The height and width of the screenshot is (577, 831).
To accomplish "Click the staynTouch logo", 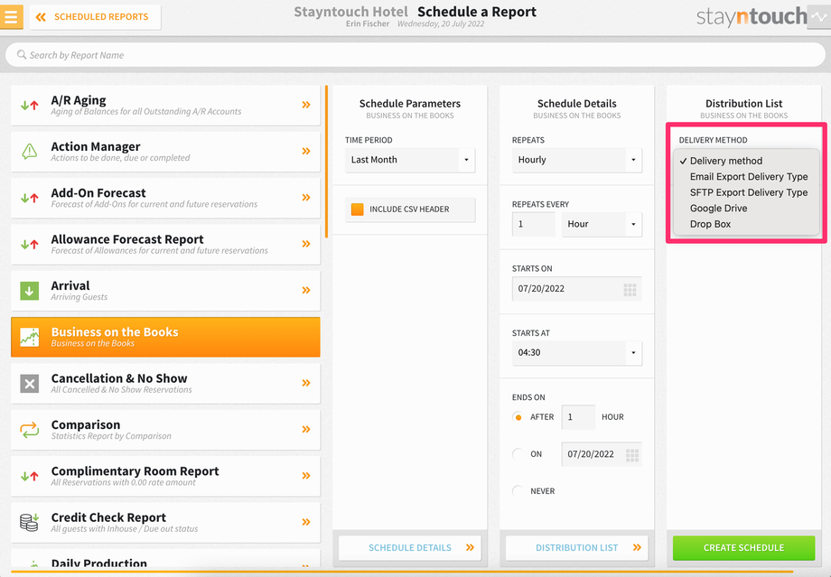I will pyautogui.click(x=751, y=17).
